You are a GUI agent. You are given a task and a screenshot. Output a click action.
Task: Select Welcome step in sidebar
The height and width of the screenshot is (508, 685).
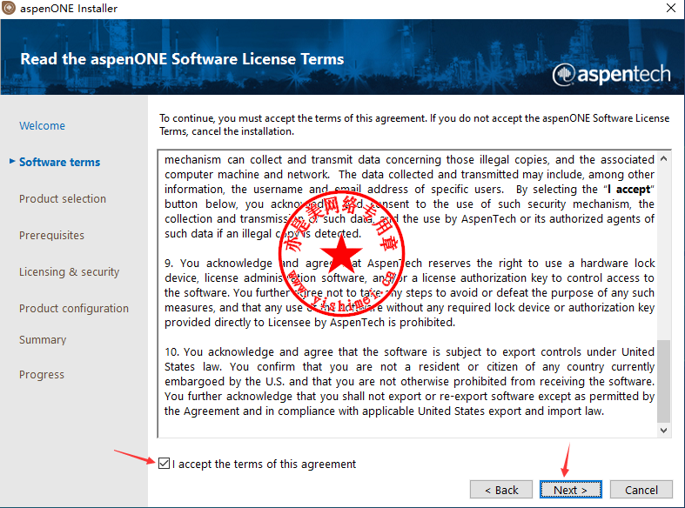(x=42, y=125)
